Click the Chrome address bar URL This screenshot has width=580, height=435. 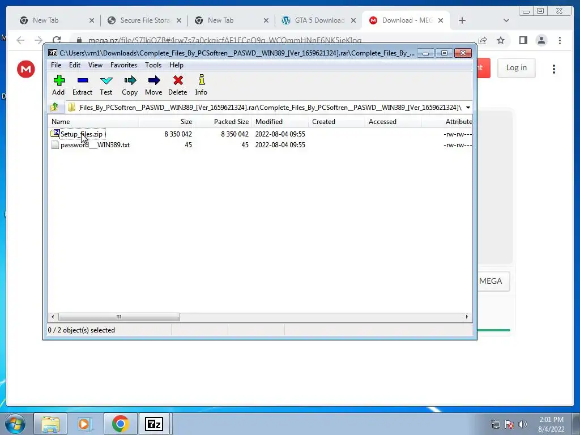[x=225, y=40]
